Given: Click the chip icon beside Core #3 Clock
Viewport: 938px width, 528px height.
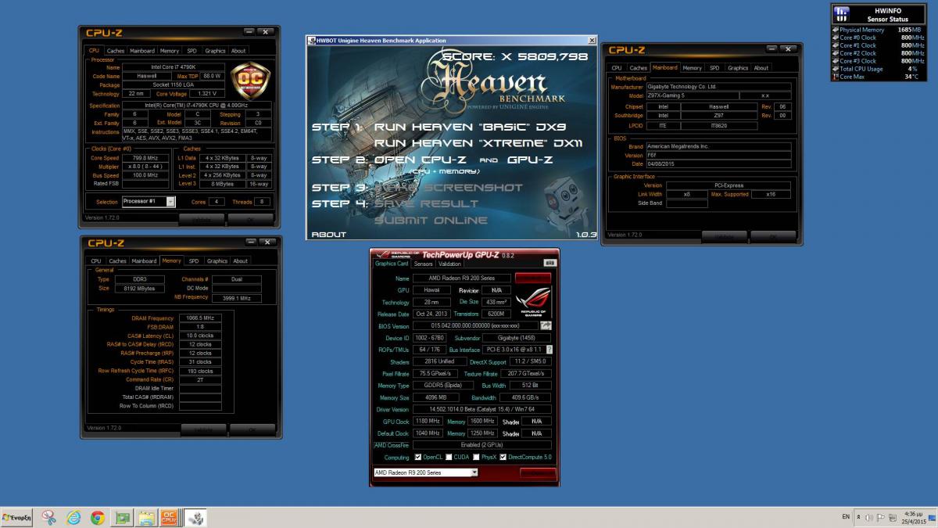Looking at the screenshot, I should (836, 61).
